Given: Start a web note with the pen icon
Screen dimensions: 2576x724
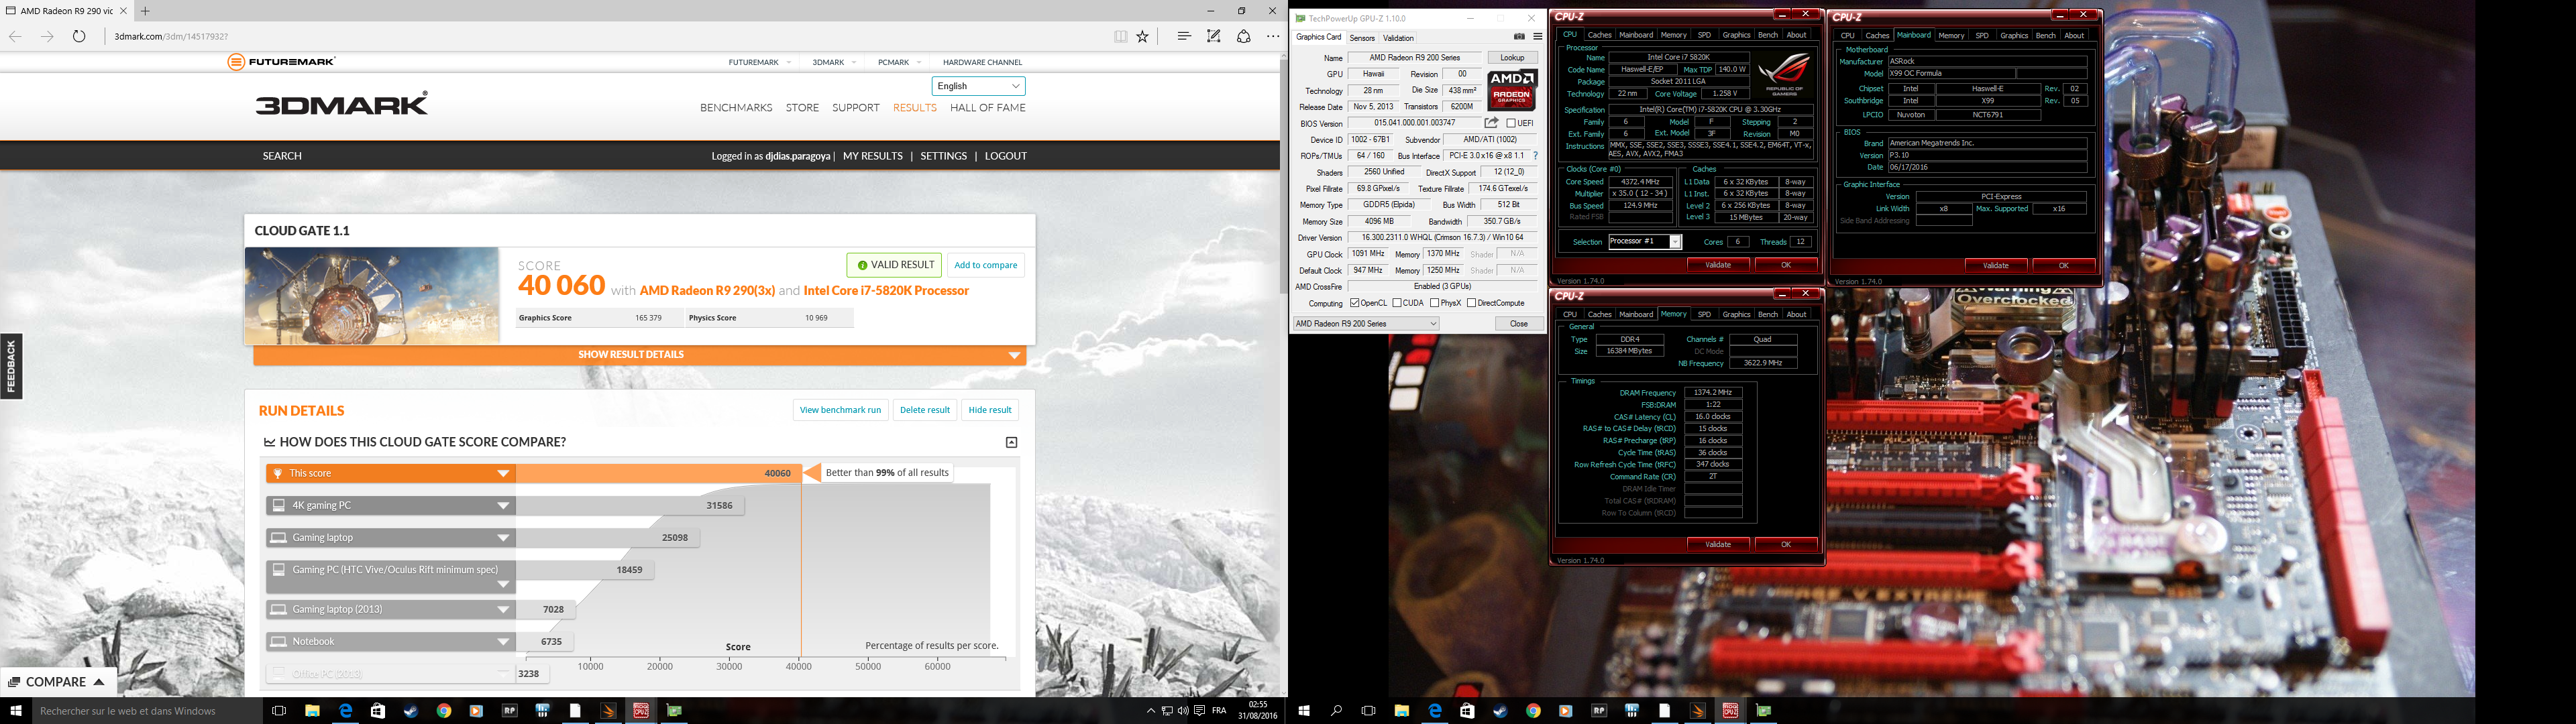Looking at the screenshot, I should coord(1213,36).
